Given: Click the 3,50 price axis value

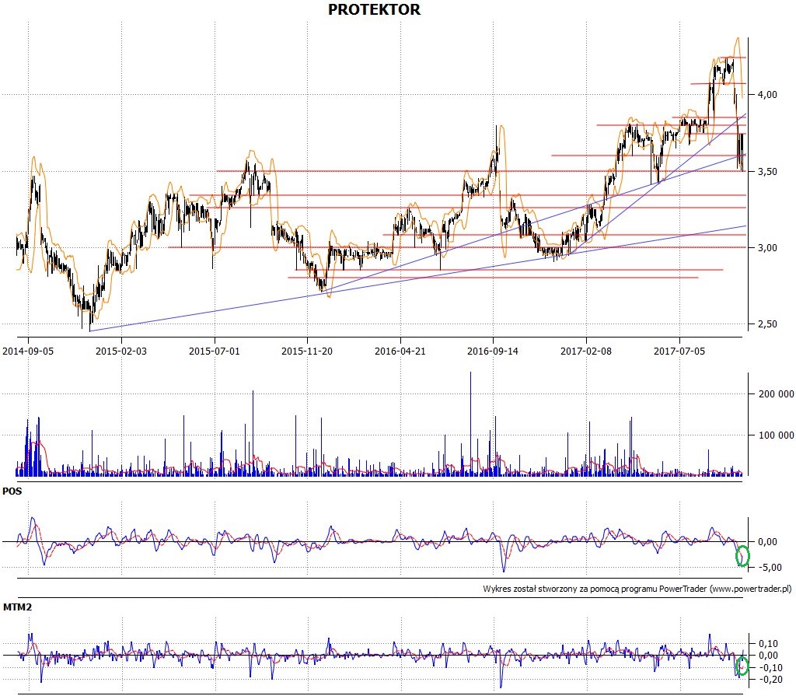Looking at the screenshot, I should point(767,172).
